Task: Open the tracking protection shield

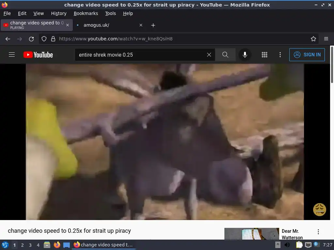Action: 44,39
